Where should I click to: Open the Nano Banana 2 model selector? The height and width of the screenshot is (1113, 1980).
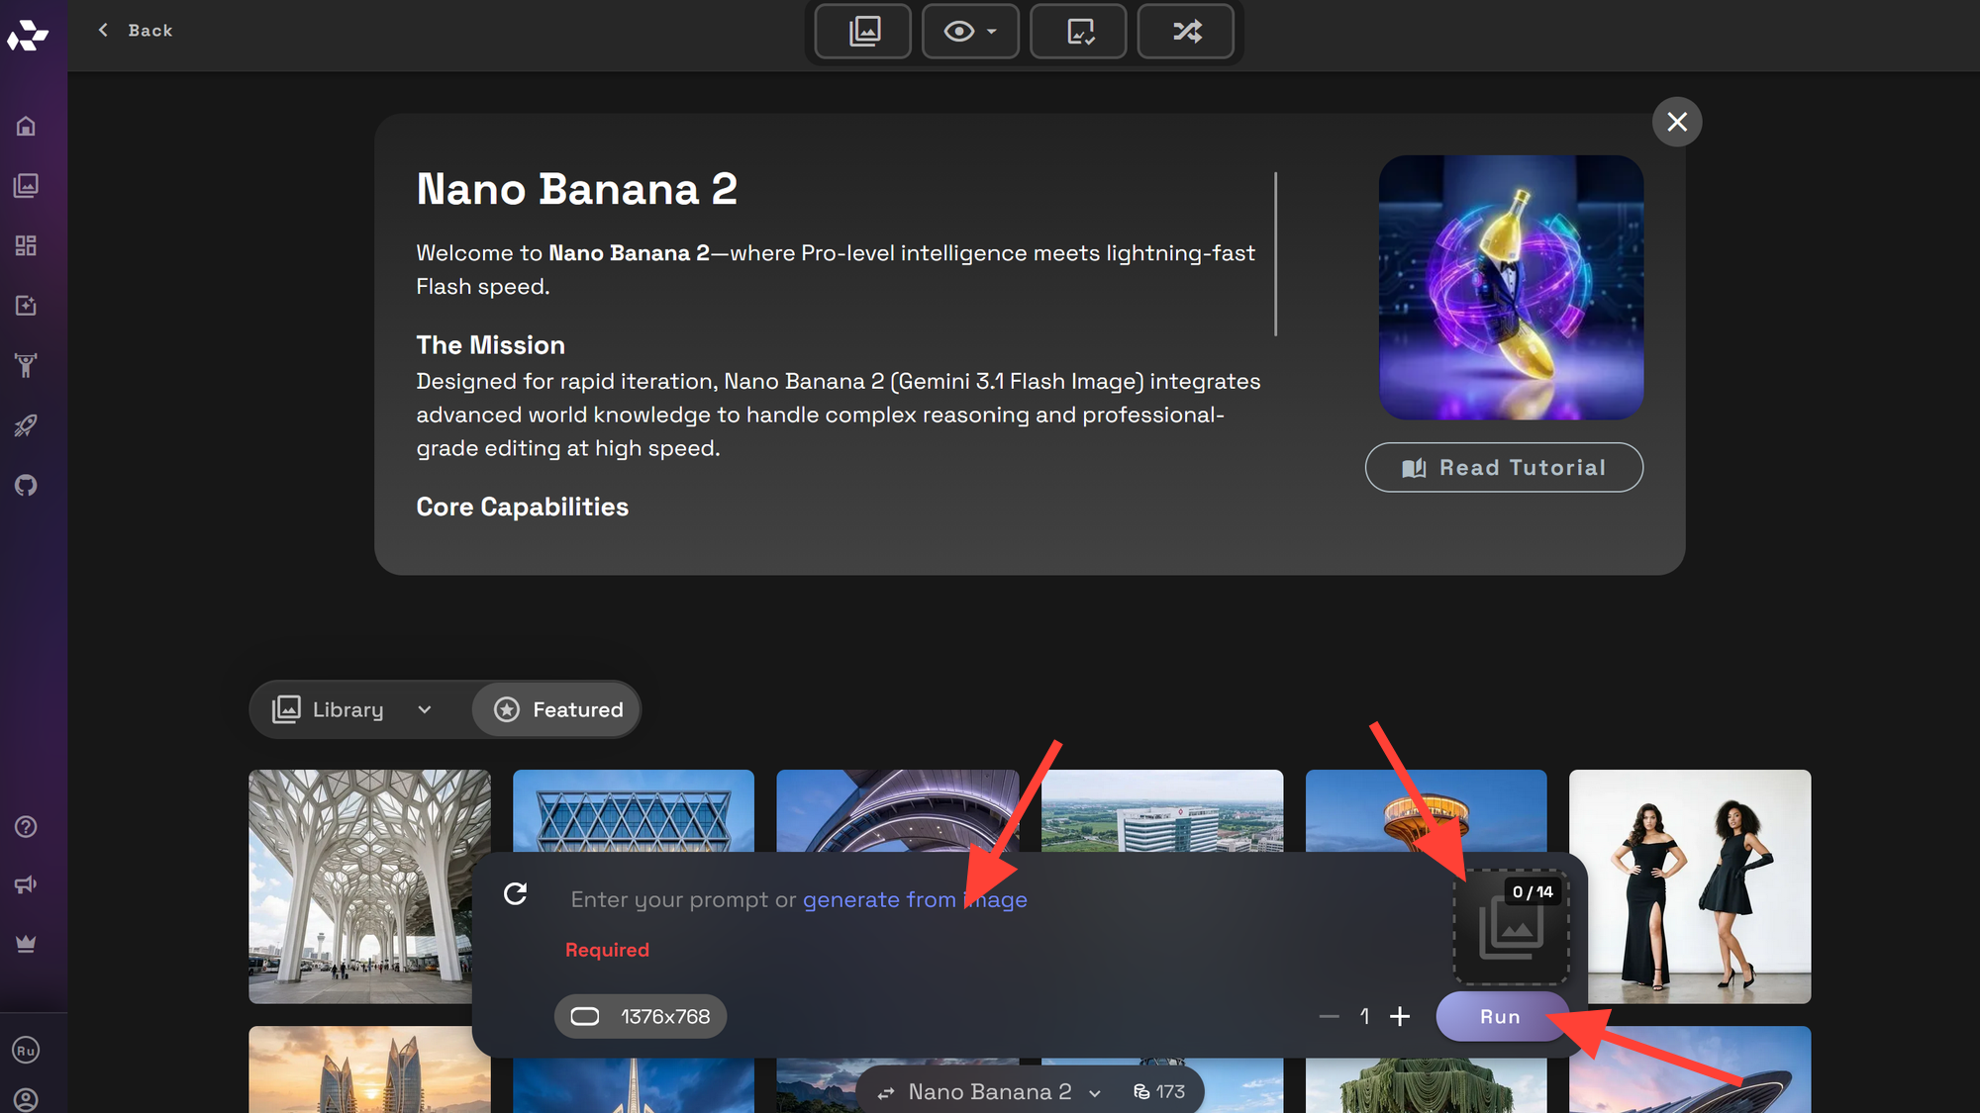tap(990, 1091)
